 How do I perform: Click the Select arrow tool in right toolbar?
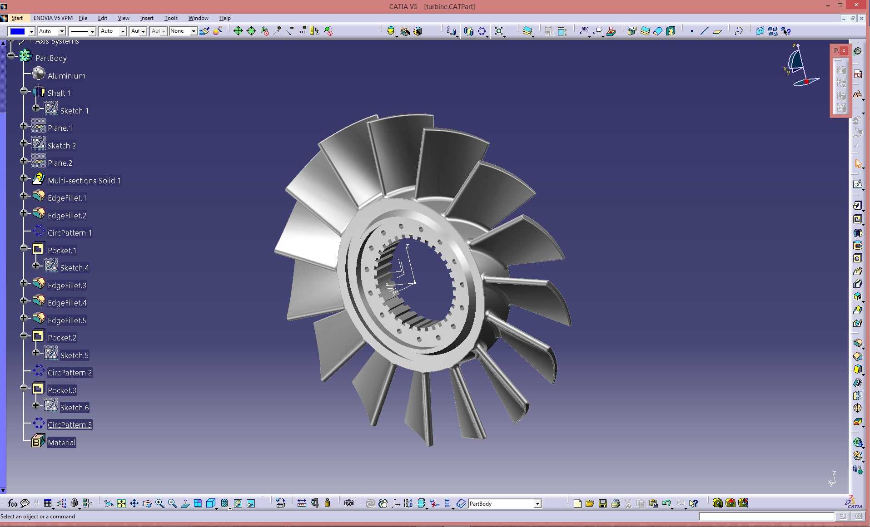858,164
